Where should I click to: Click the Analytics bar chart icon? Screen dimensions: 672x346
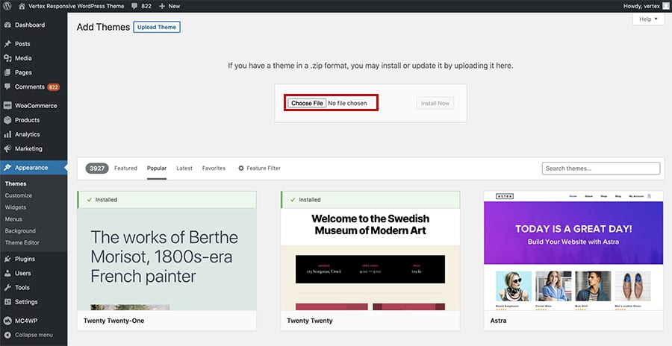[x=7, y=134]
